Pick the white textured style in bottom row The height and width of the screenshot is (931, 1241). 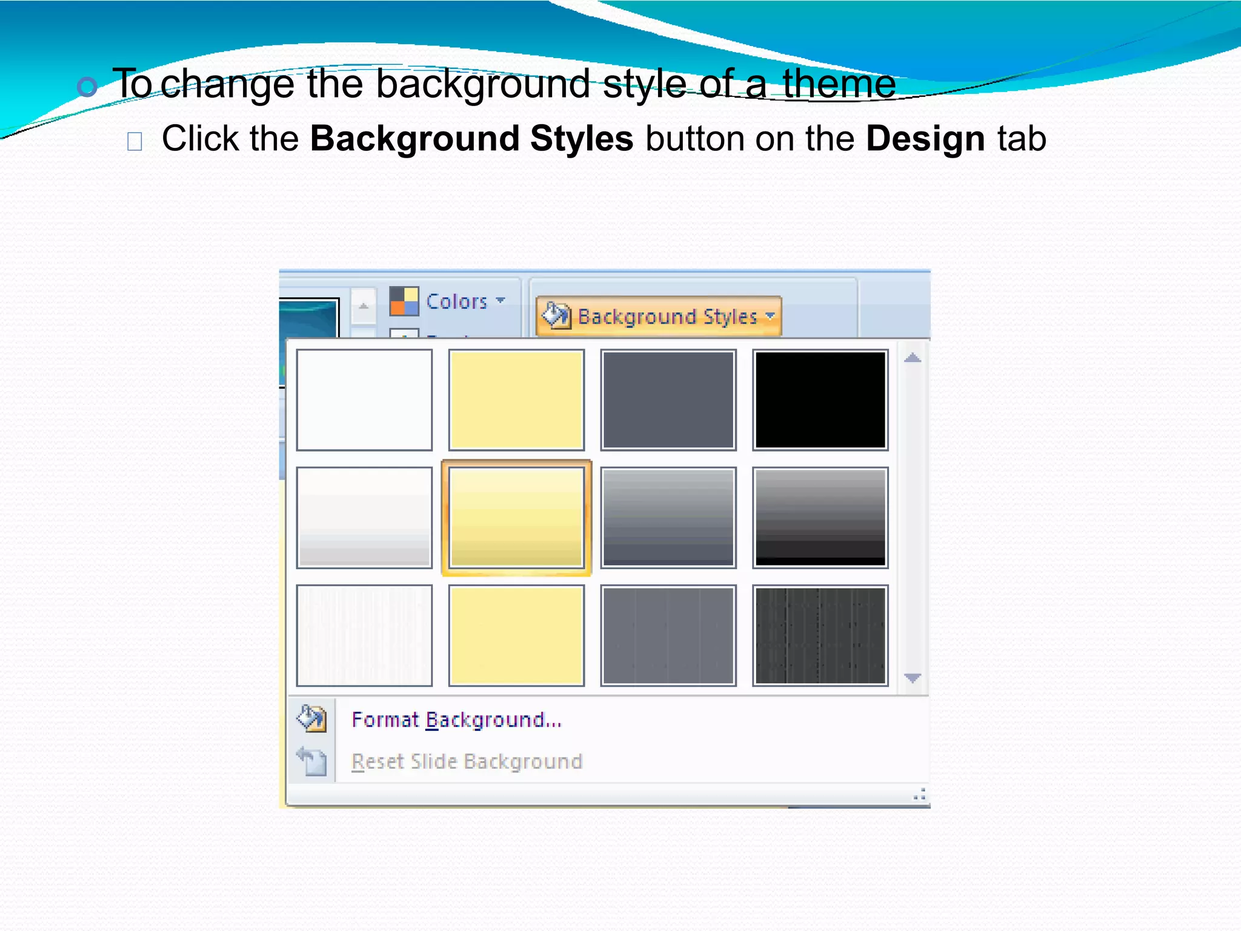pos(364,635)
